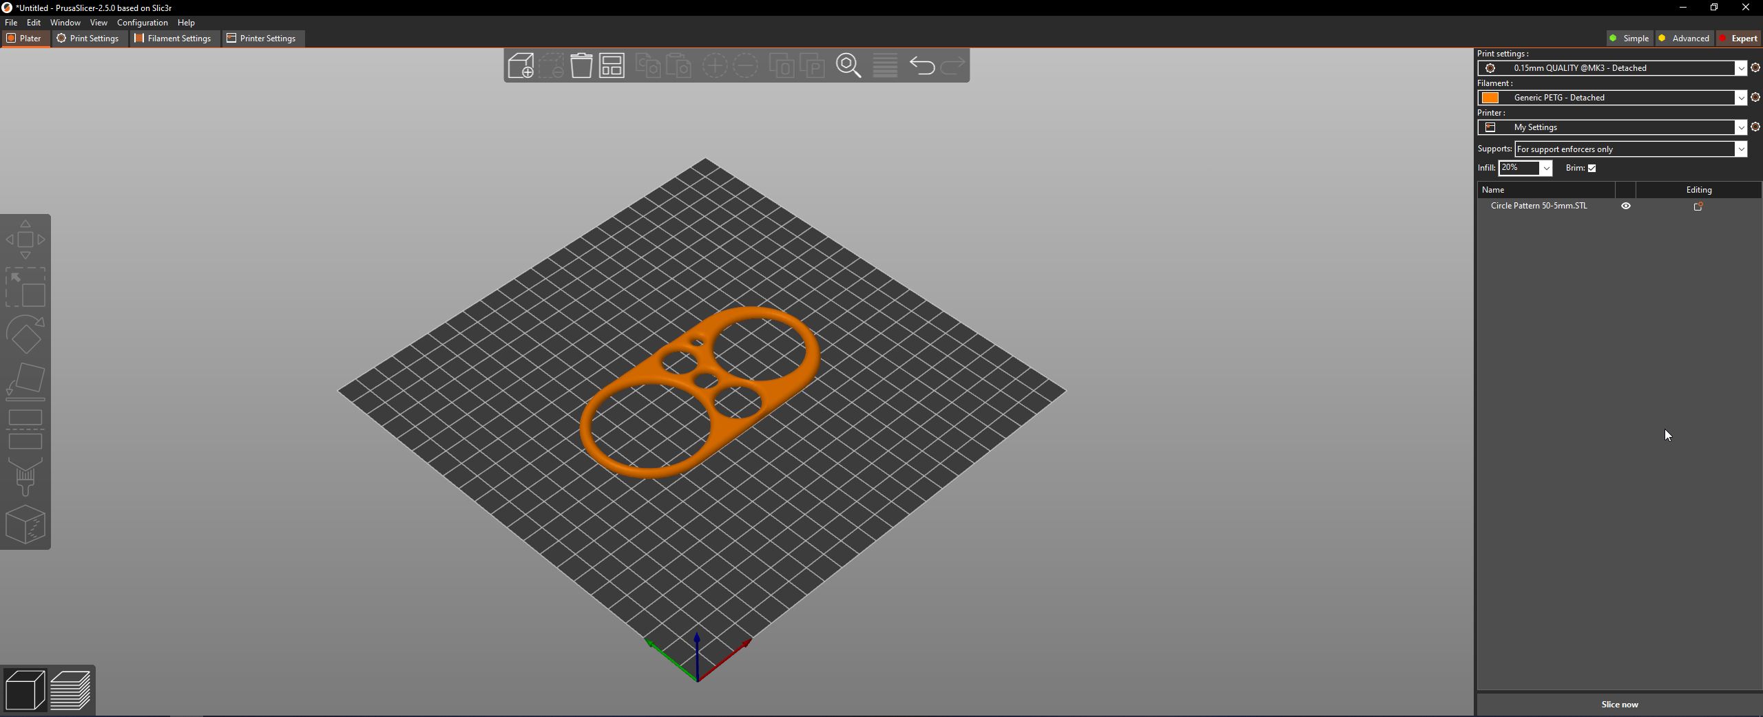Select Advanced mode
The width and height of the screenshot is (1763, 717).
coord(1684,39)
